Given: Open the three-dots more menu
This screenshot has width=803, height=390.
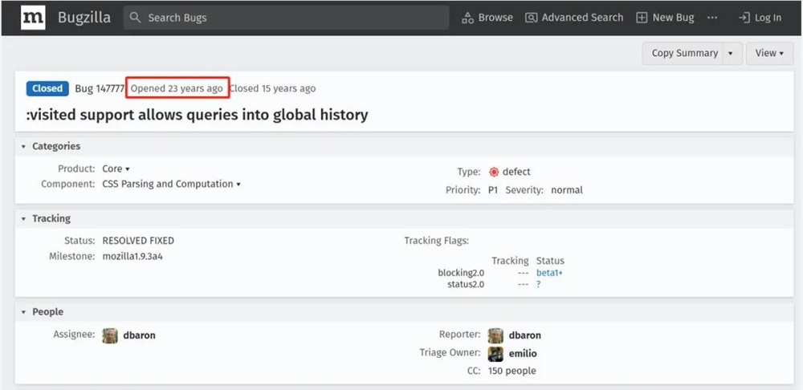Looking at the screenshot, I should coord(711,18).
